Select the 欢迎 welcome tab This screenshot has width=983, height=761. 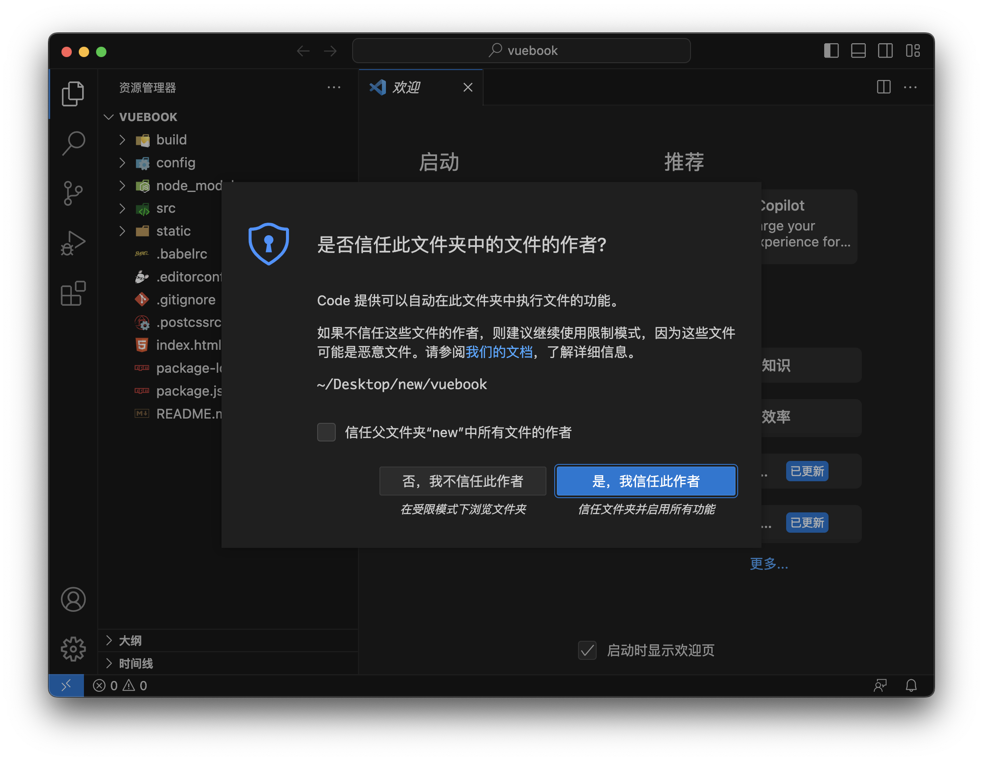click(406, 87)
